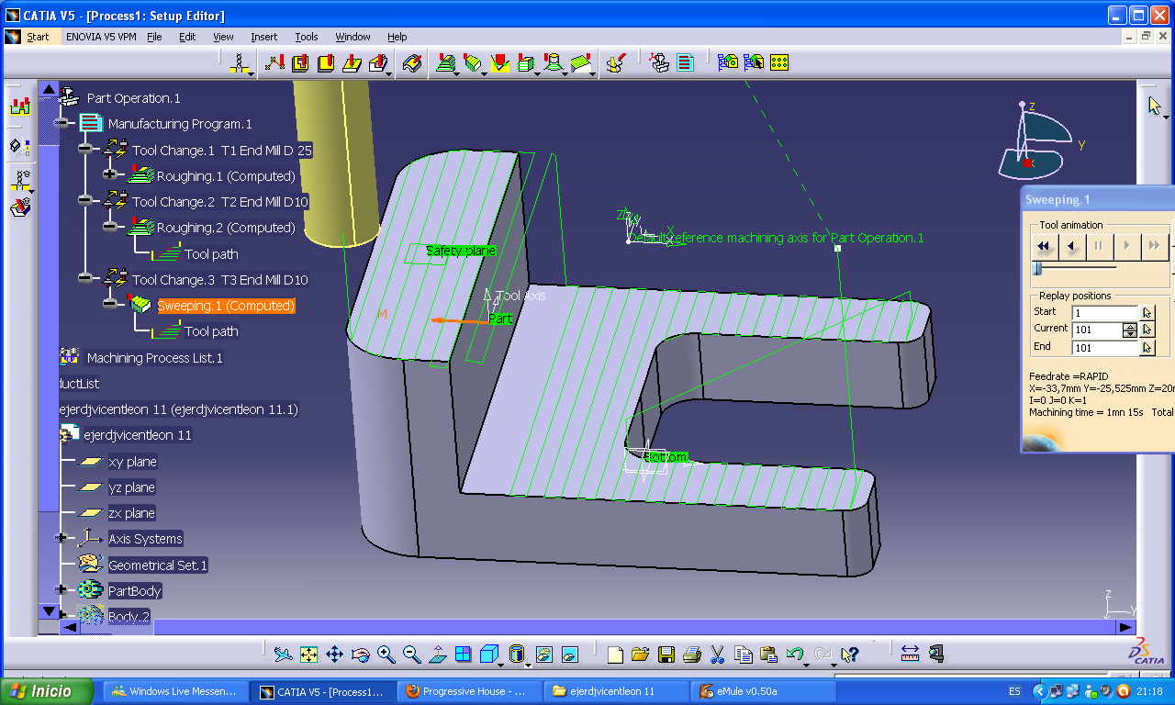Image resolution: width=1175 pixels, height=705 pixels.
Task: Open the Start menu in CATIA
Action: click(x=38, y=37)
